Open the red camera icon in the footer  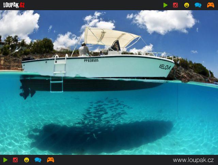[15, 160]
